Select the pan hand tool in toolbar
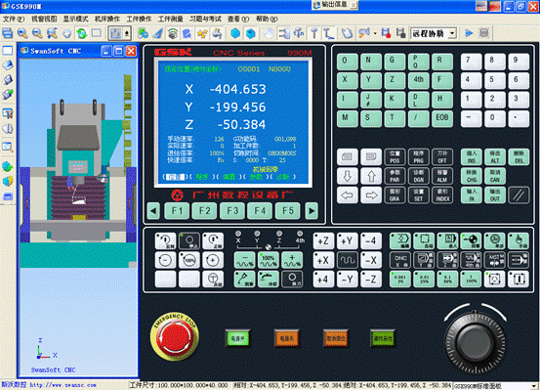This screenshot has height=390, width=540. (66, 33)
